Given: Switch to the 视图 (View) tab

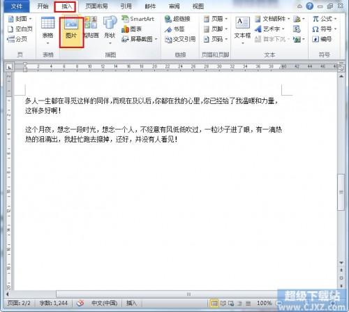Looking at the screenshot, I should click(198, 6).
